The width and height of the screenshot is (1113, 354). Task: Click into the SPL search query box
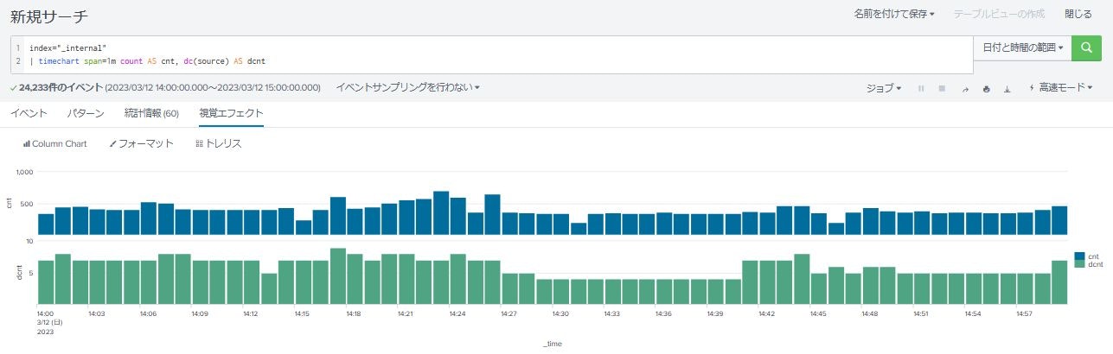pyautogui.click(x=491, y=54)
